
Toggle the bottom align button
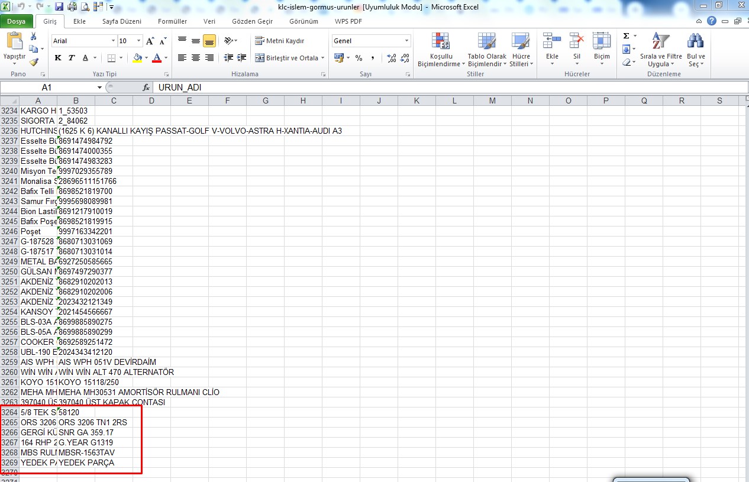[x=209, y=41]
